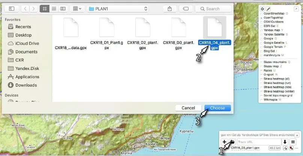303x156 pixels.
Task: Go back in the file dialog
Action: tap(25, 9)
